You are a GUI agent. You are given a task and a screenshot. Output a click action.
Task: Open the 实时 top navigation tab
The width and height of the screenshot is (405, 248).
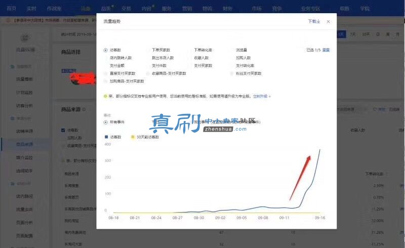[x=31, y=9]
